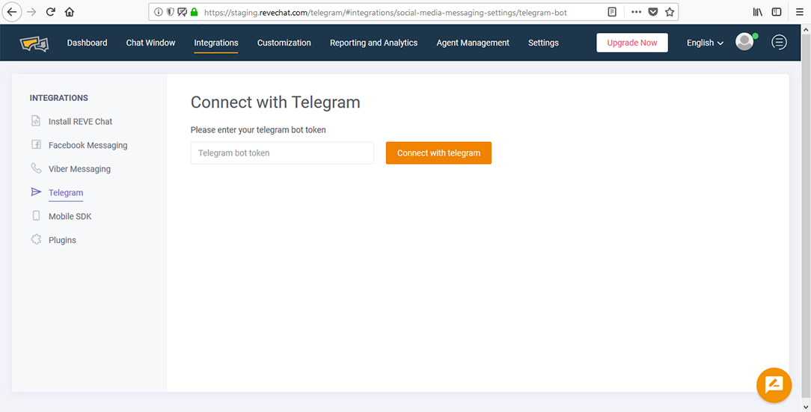Click the permissions icon in address bar

click(182, 12)
